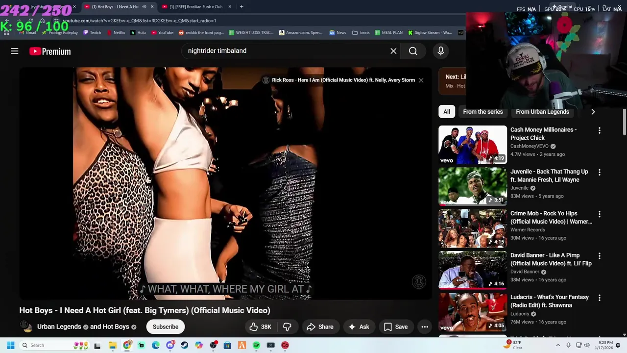627x353 pixels.
Task: Dismiss the Rick Ross suggestion overlay
Action: point(421,80)
